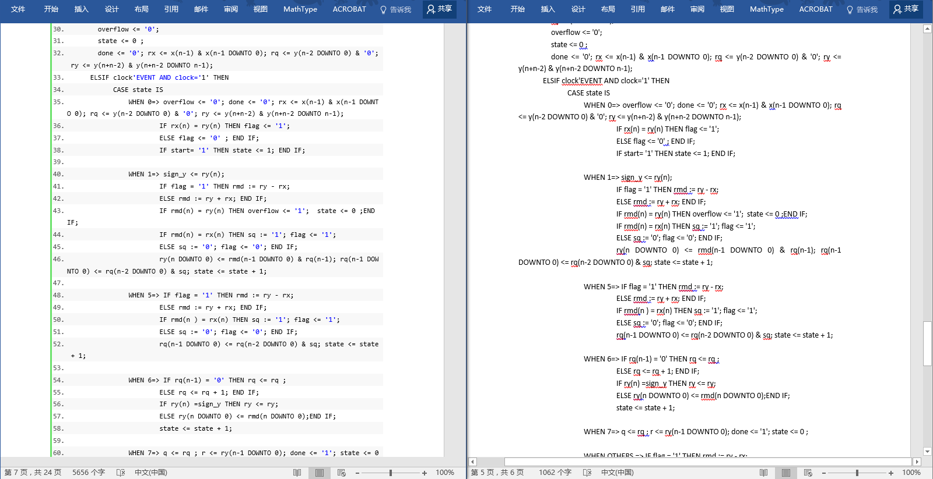Viewport: 933px width, 479px height.
Task: Open the 邮件 tab in right Word window
Action: pos(668,9)
